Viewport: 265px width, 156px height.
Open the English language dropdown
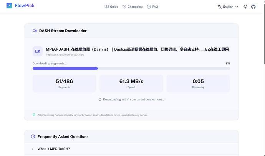[x=228, y=7]
